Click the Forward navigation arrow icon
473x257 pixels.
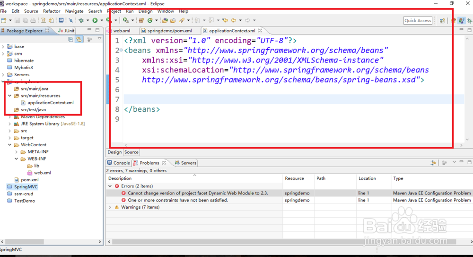247,20
